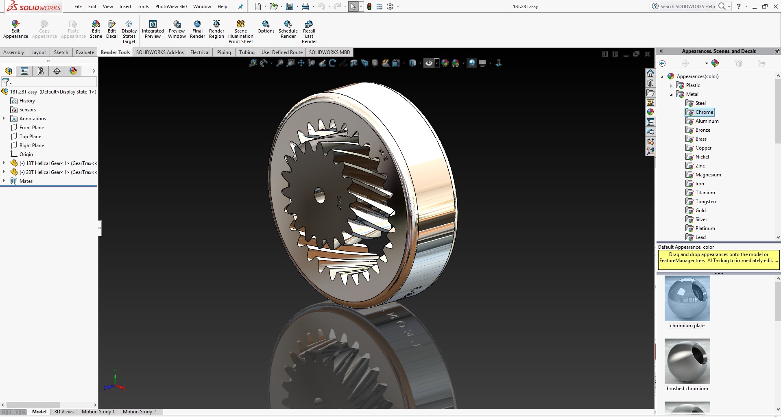Click Recall Last Render
Image resolution: width=781 pixels, height=417 pixels.
(x=309, y=32)
